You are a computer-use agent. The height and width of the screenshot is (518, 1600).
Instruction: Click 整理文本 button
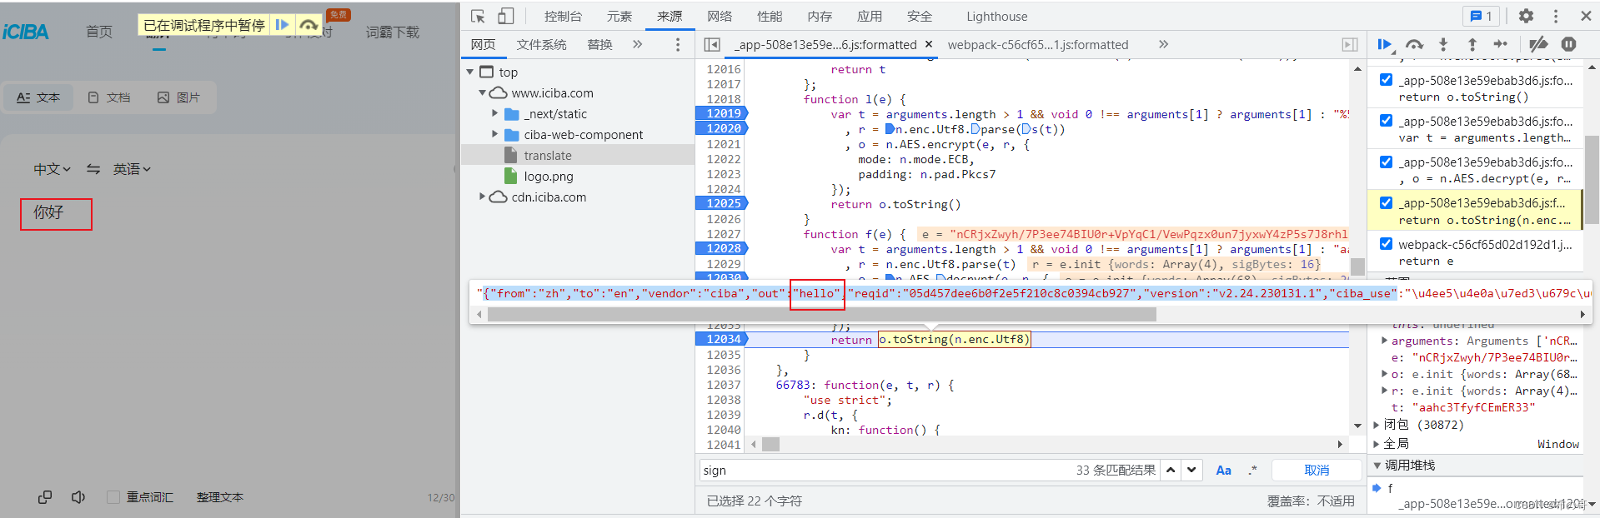220,497
